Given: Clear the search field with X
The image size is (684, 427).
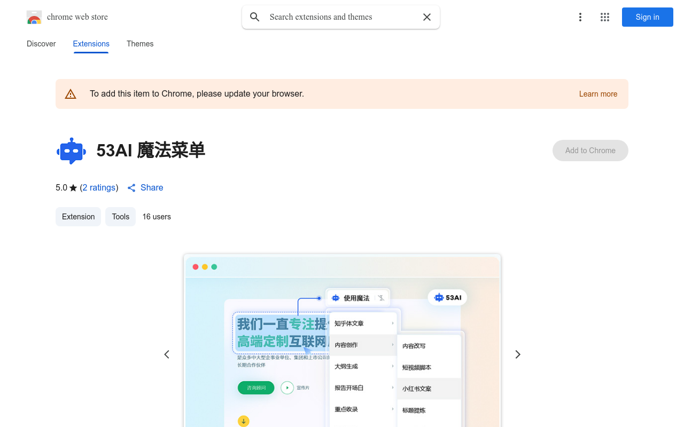Looking at the screenshot, I should click(x=427, y=17).
